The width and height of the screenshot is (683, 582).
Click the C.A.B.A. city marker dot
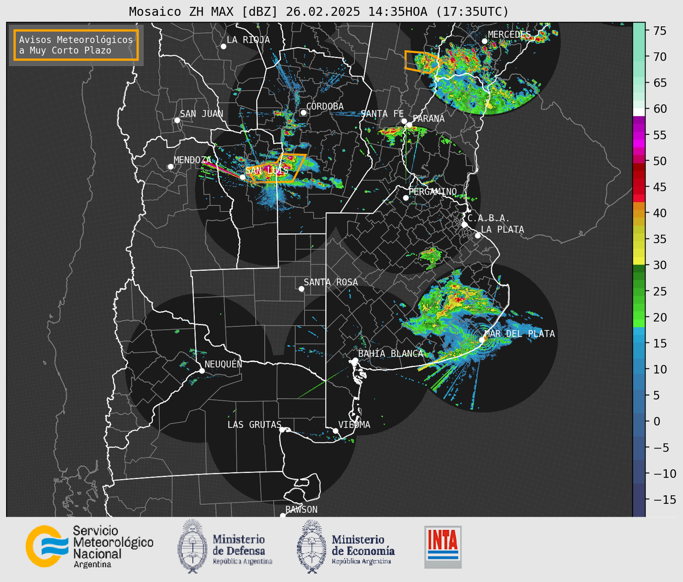464,225
